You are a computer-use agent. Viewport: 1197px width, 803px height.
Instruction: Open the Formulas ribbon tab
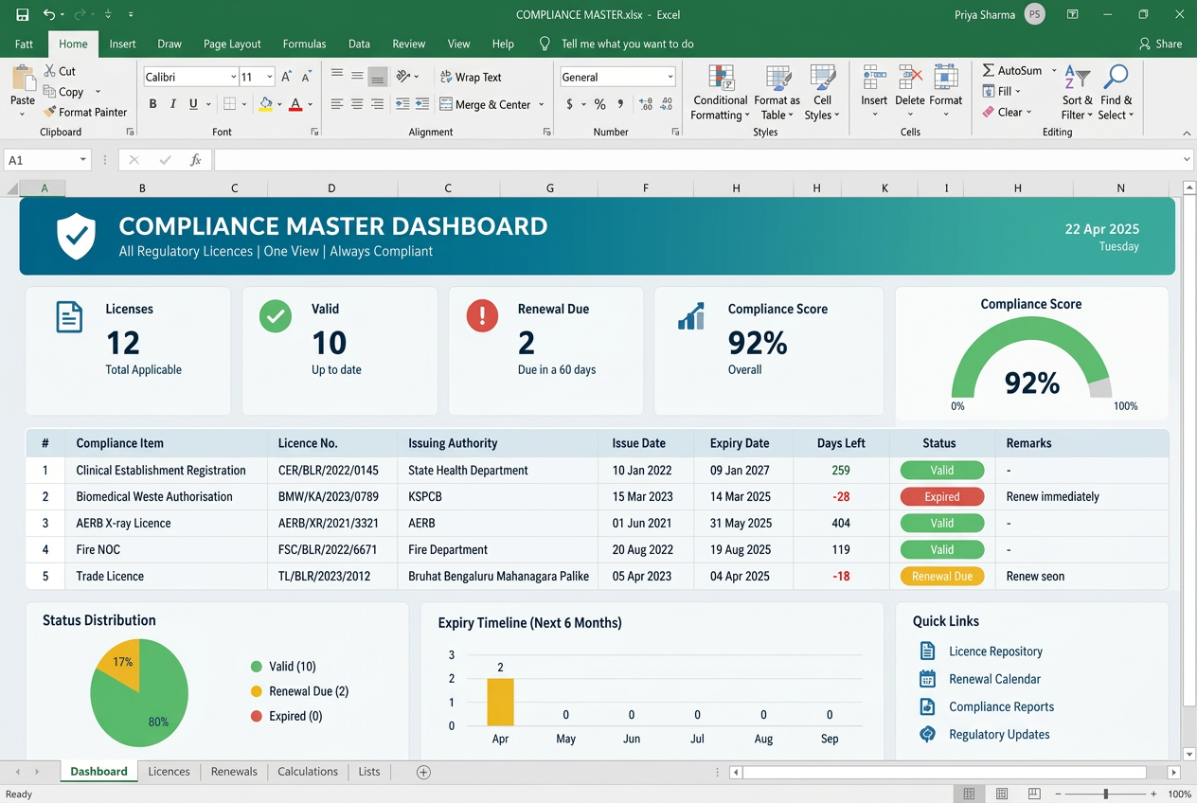[x=304, y=44]
